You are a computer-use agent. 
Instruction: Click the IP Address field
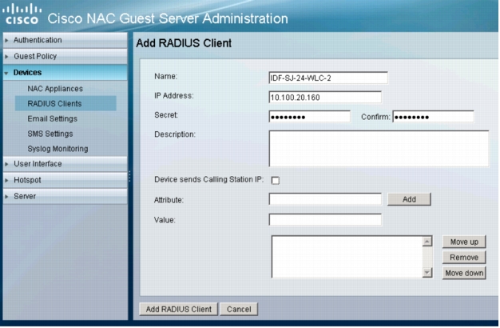[x=325, y=98]
